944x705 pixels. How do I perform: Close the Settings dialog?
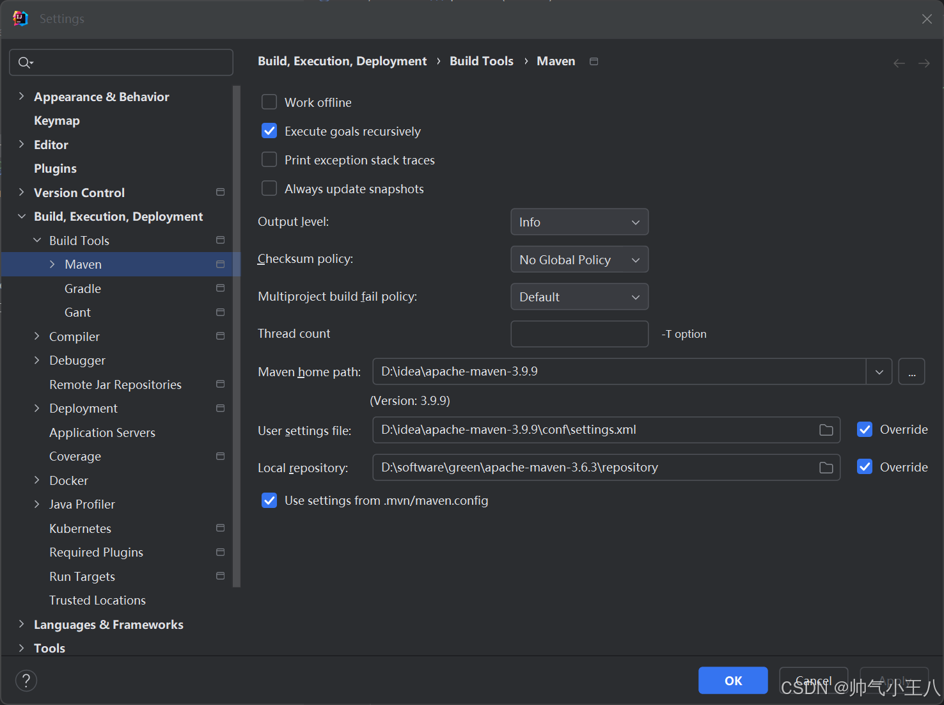pos(927,19)
